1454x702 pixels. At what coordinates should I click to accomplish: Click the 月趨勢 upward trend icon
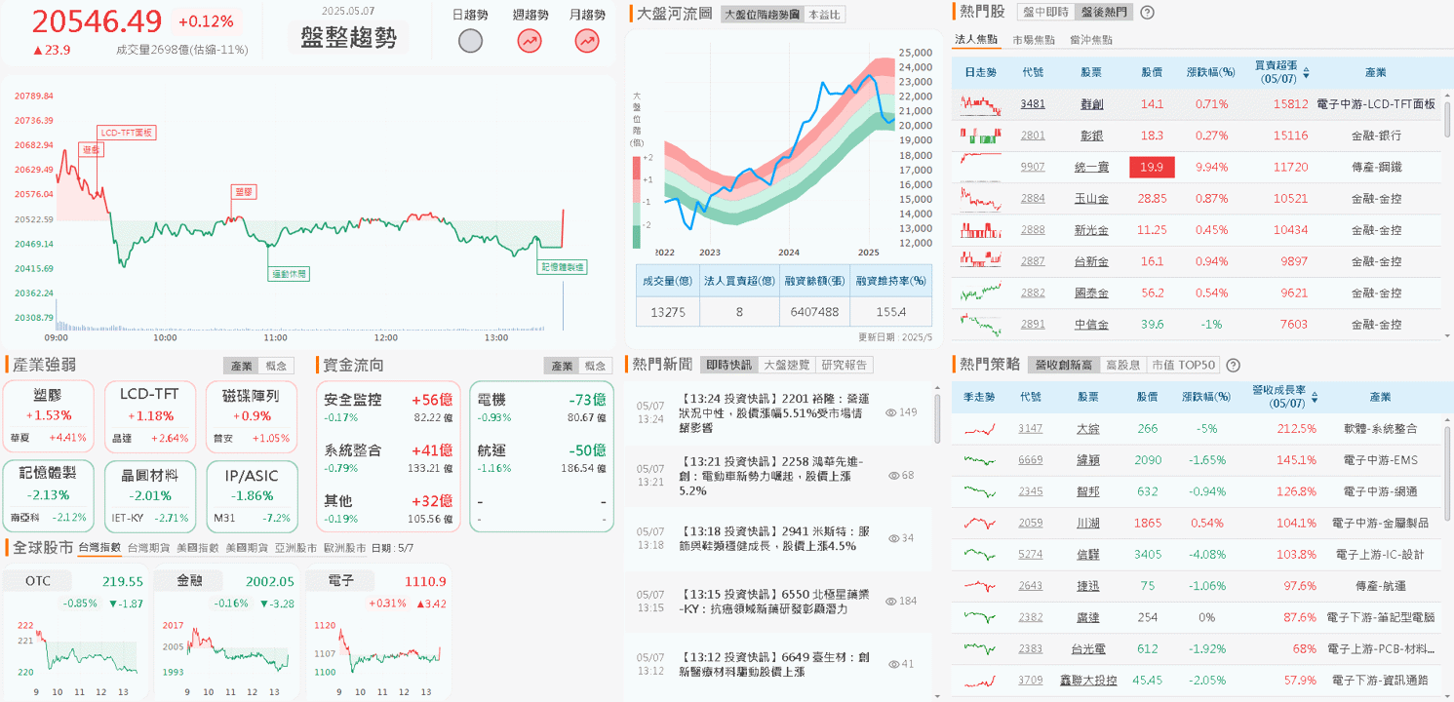pos(587,41)
